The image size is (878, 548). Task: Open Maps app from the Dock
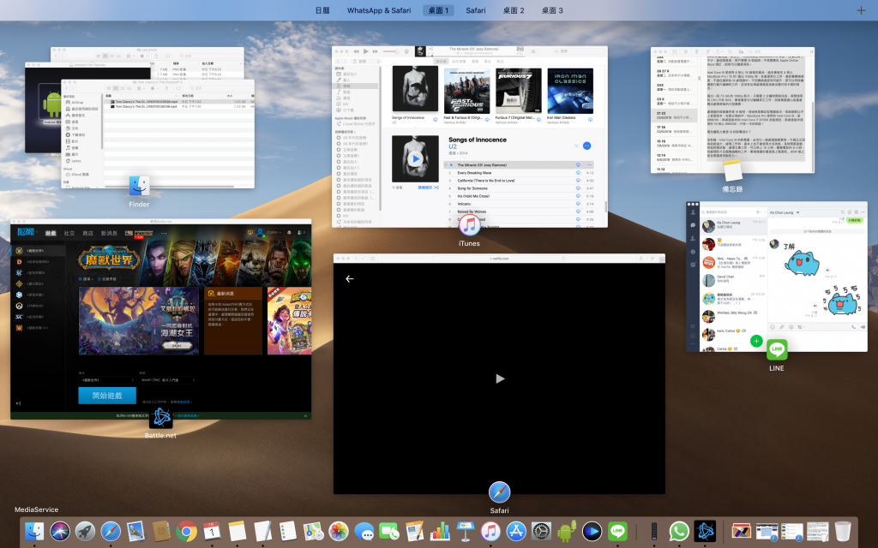tap(313, 531)
